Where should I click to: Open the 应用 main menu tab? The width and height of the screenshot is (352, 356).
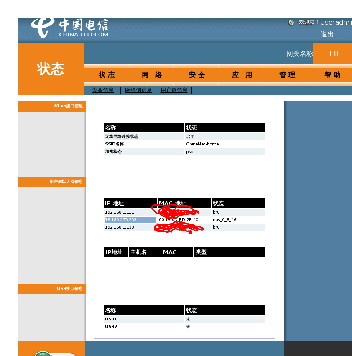[242, 75]
